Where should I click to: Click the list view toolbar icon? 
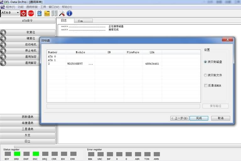pos(54,13)
